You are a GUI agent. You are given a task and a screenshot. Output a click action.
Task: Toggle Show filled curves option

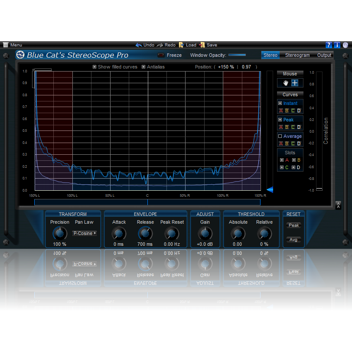pos(94,67)
